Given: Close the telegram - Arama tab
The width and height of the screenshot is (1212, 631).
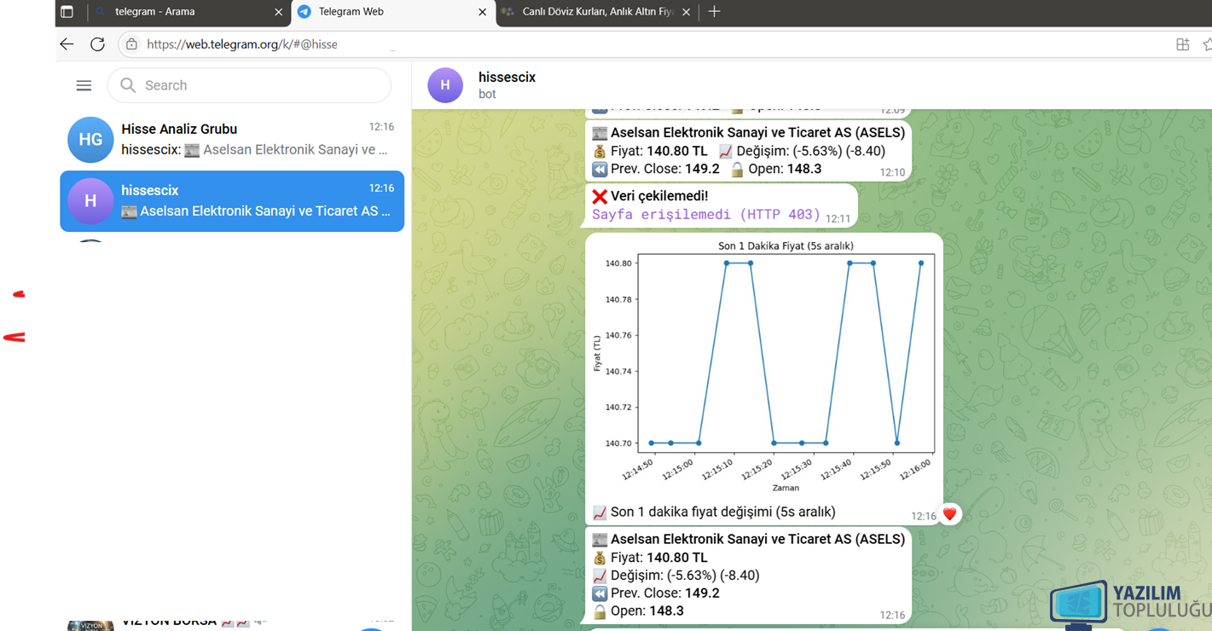Looking at the screenshot, I should click(x=278, y=12).
